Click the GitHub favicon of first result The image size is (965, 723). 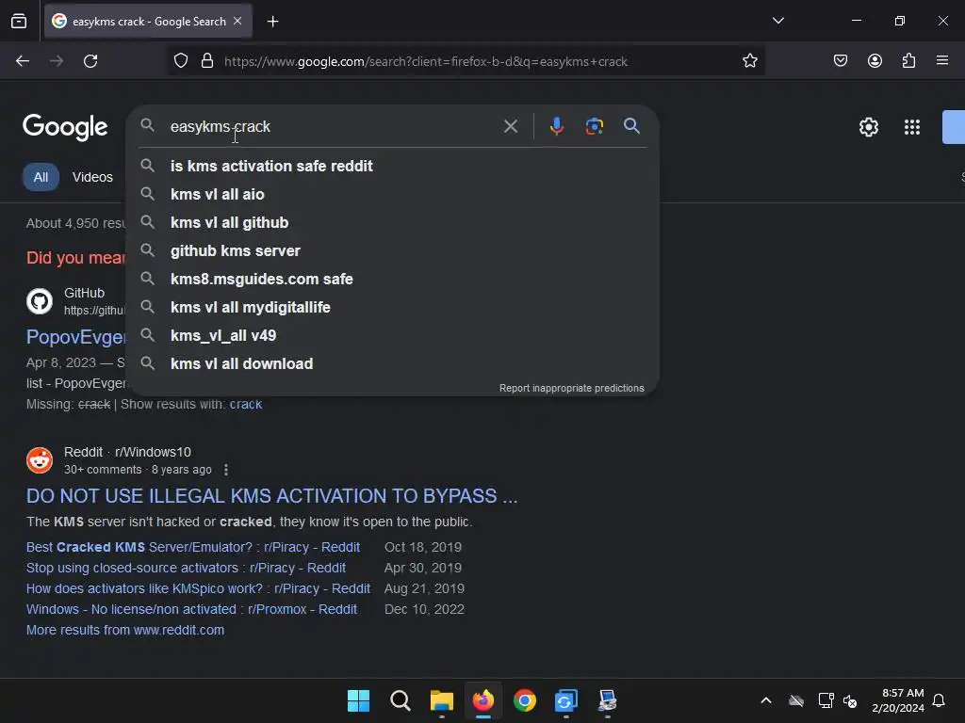tap(40, 301)
